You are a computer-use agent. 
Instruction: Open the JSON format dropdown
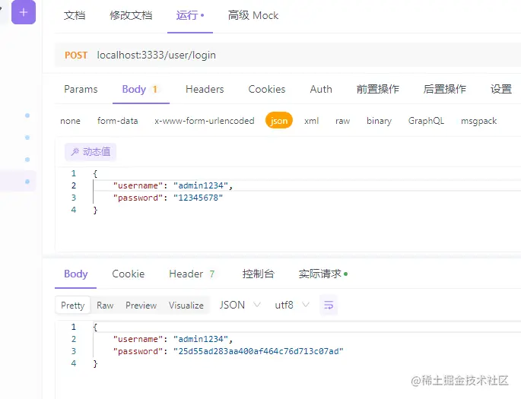(240, 305)
